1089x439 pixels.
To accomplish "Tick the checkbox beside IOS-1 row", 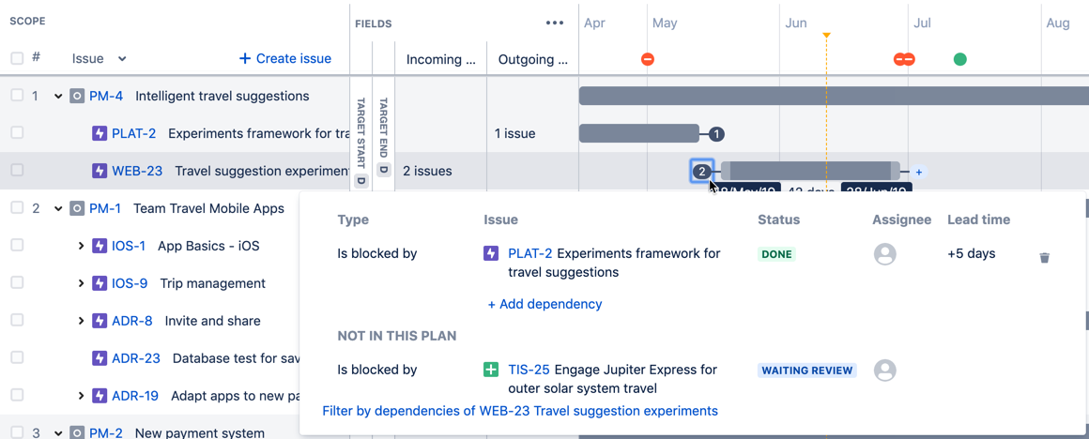I will coord(17,246).
